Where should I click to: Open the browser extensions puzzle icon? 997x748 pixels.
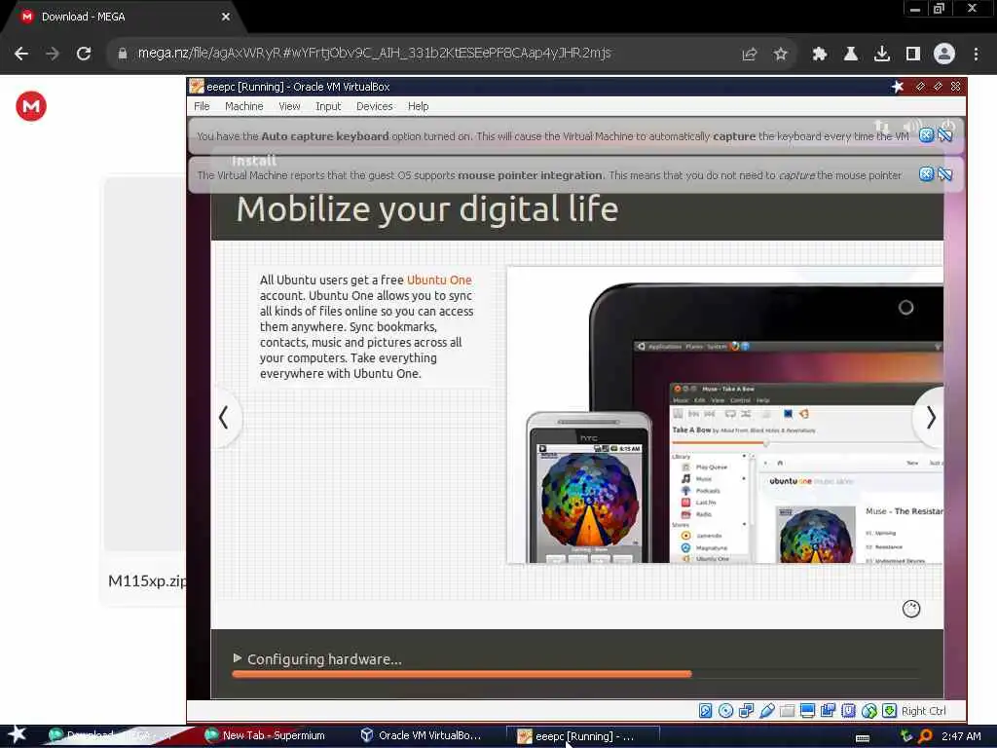click(x=820, y=55)
